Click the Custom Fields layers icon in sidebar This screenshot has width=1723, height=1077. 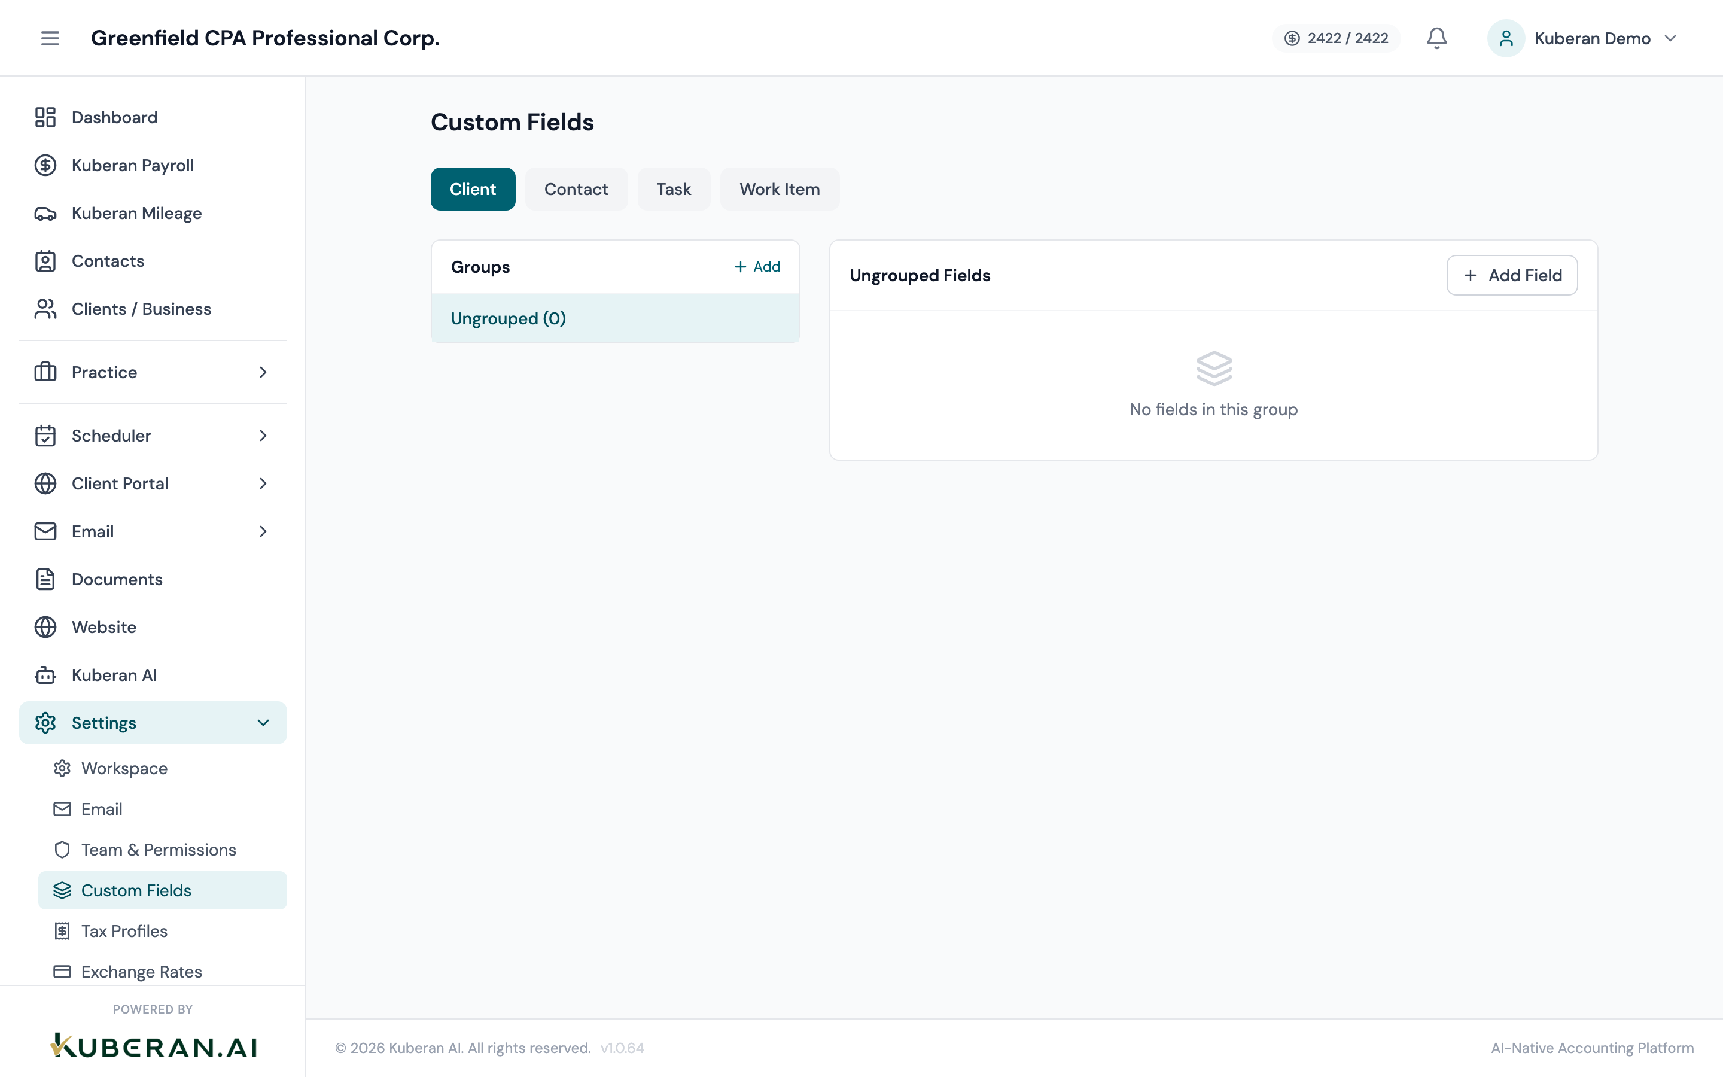tap(62, 890)
